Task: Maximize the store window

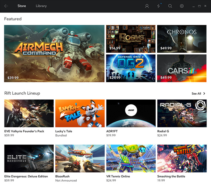Action: point(199,6)
